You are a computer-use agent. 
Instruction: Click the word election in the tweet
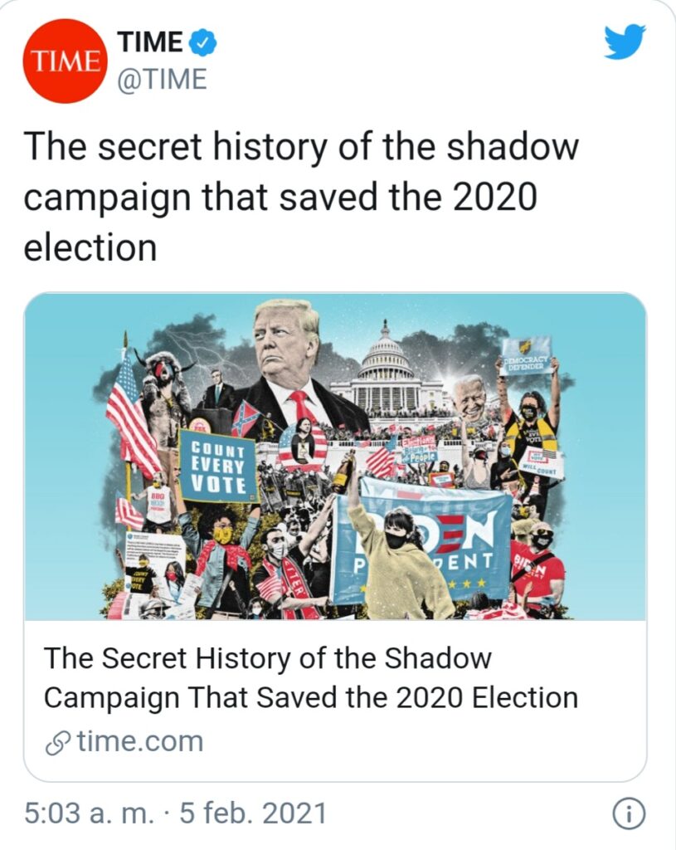coord(90,247)
